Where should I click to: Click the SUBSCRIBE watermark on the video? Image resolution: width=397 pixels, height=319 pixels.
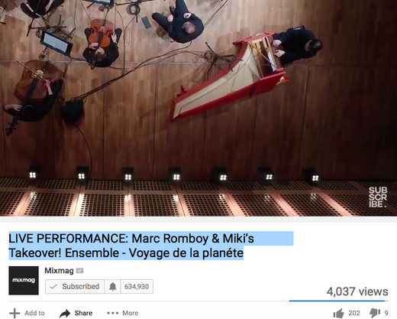click(x=378, y=197)
